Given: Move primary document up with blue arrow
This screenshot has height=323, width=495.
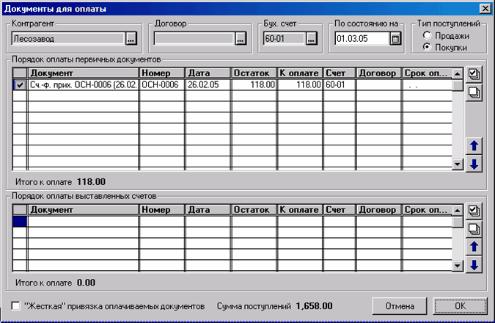Looking at the screenshot, I should coord(474,146).
